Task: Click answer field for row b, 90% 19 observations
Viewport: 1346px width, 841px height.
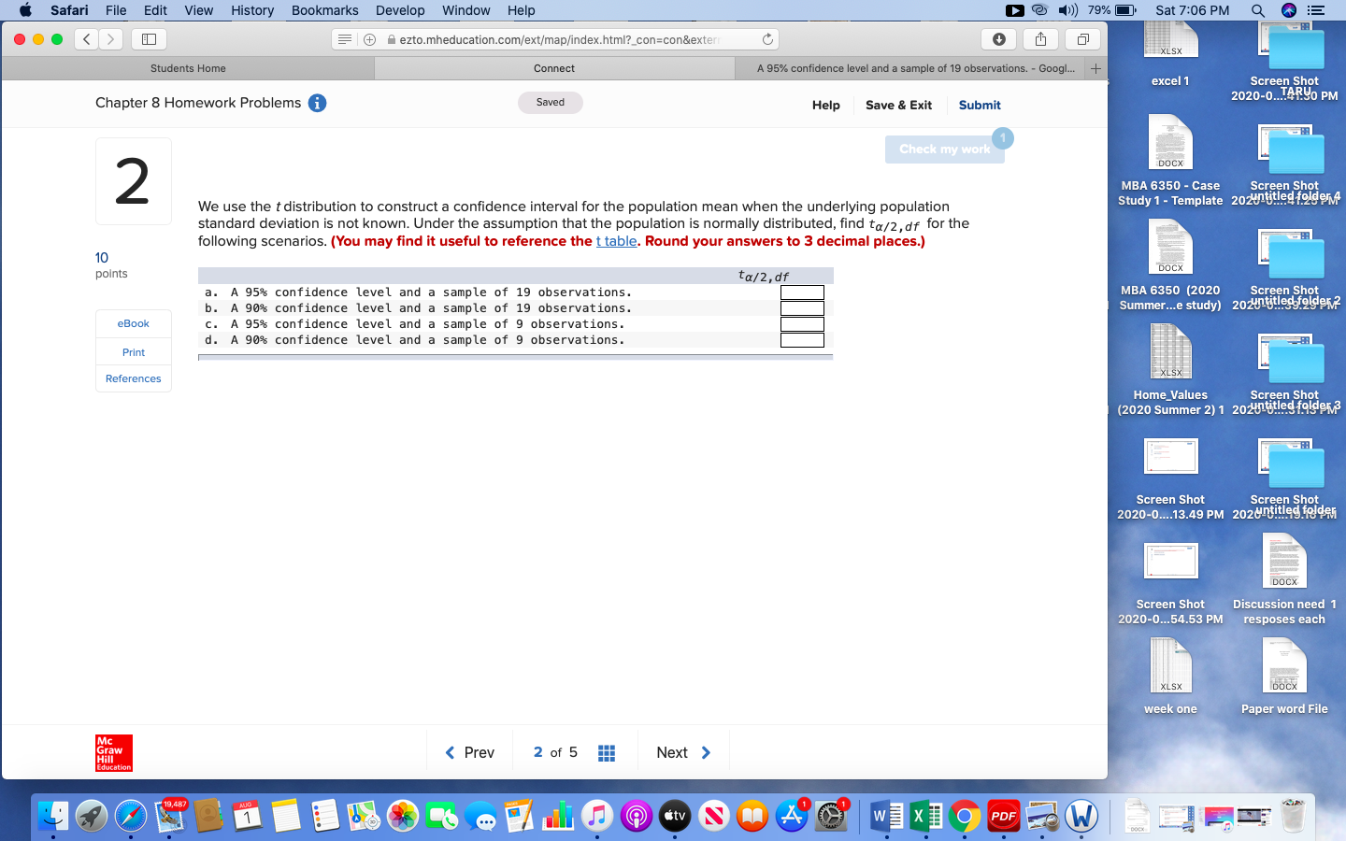Action: 802,308
